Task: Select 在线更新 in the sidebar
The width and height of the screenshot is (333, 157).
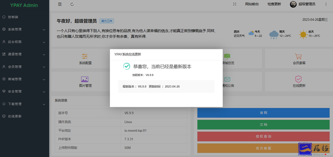Action: (x=15, y=116)
